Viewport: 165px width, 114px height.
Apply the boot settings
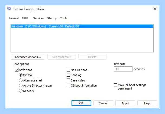coord(125,103)
